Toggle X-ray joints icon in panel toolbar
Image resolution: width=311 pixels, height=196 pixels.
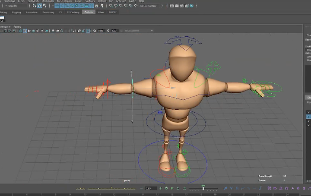[x=88, y=31]
